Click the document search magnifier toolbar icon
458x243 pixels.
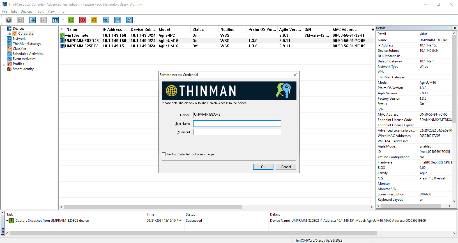[x=129, y=20]
